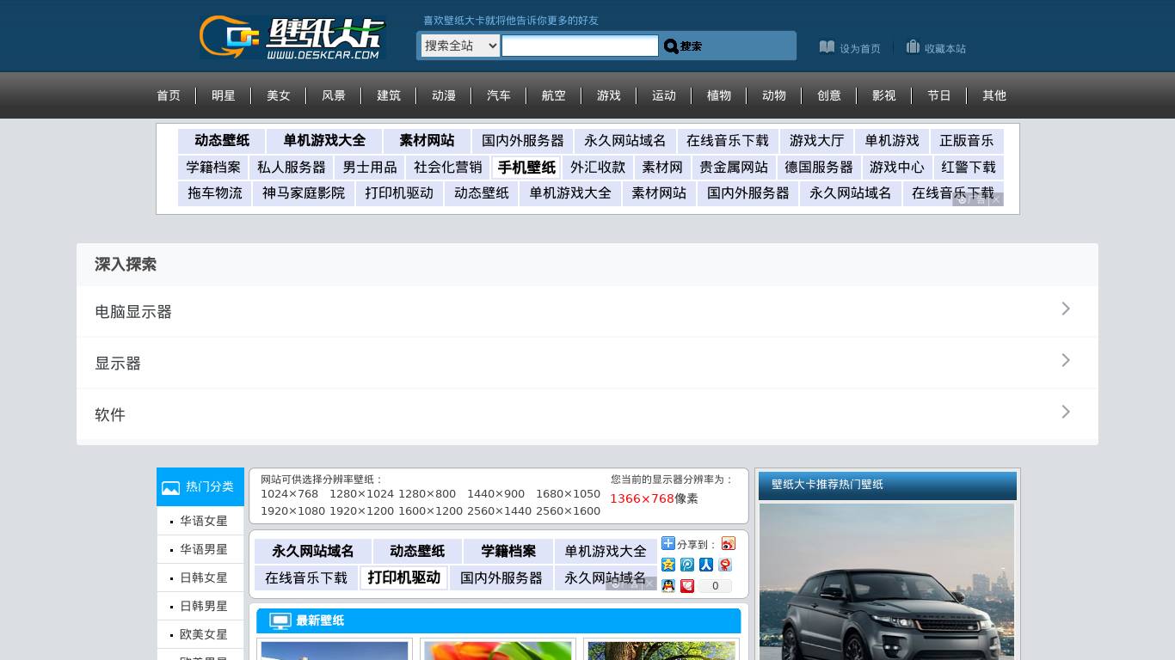Screen dimensions: 1175x660
Task: Click the Range Rover wallpaper thumbnail
Action: (x=887, y=584)
